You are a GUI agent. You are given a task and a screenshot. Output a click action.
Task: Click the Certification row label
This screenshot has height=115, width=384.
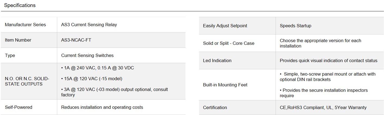(215, 107)
